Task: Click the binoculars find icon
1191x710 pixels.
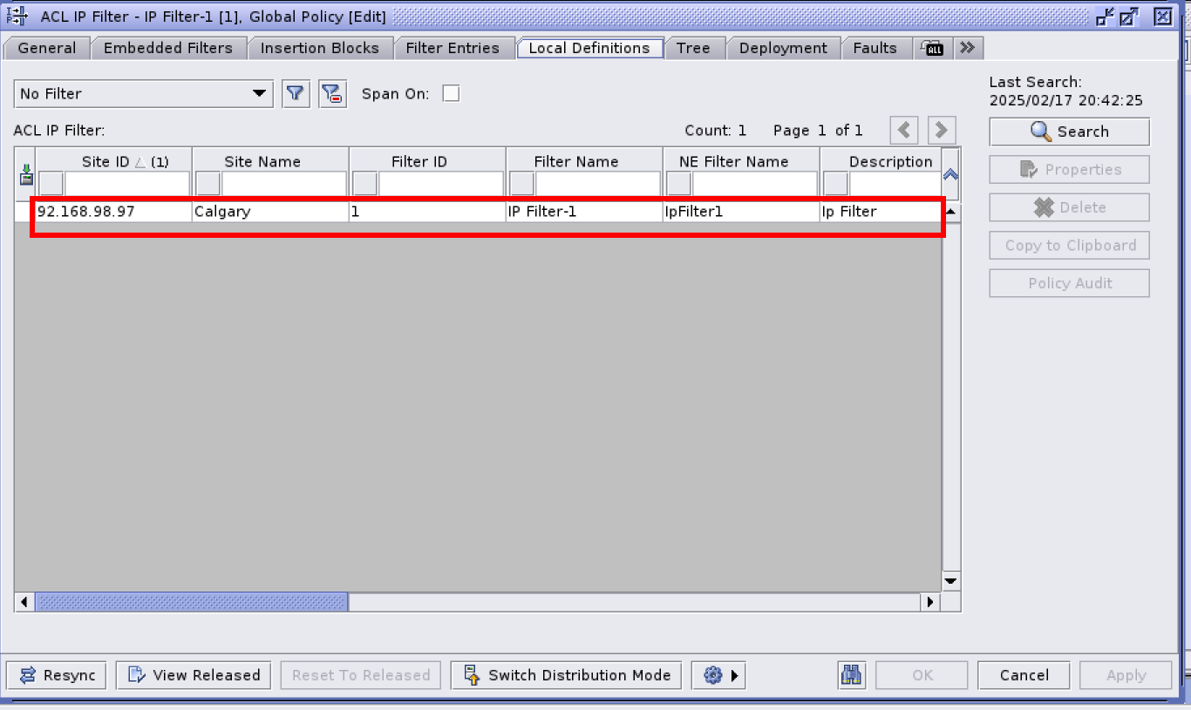Action: coord(851,675)
